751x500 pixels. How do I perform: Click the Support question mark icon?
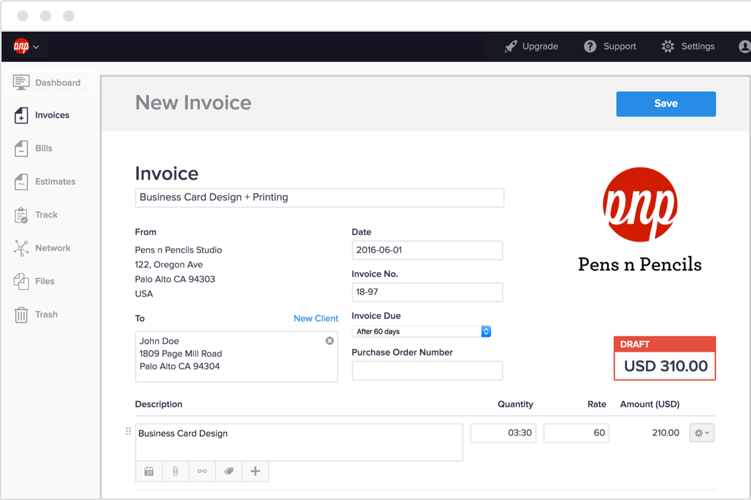coord(590,46)
